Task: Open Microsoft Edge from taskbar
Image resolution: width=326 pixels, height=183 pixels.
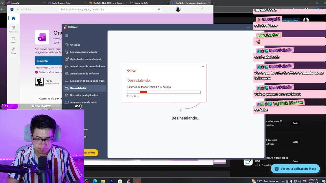Action: pos(95,181)
